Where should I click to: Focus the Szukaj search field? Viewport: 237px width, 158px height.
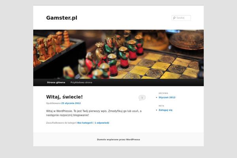181,18
